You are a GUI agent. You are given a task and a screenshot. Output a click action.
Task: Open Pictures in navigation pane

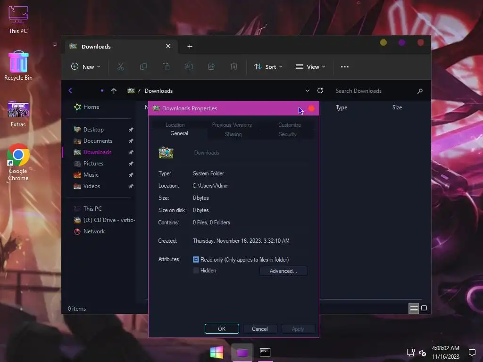93,164
